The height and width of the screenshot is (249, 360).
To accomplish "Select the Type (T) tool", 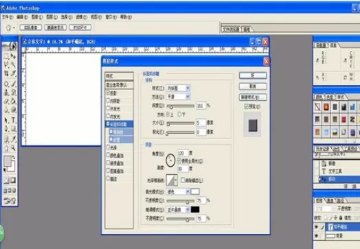I will coord(13,120).
